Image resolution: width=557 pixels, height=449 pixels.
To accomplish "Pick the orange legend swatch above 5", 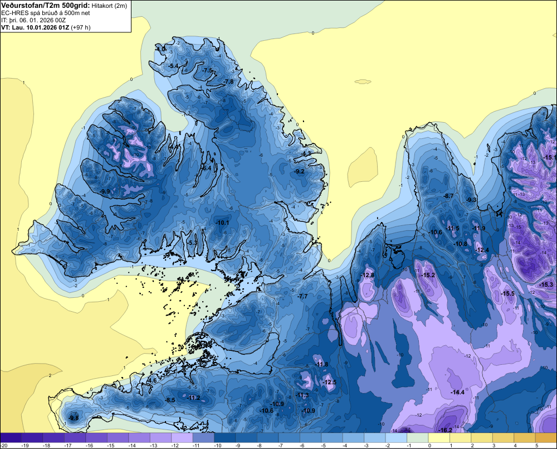I will pos(546,438).
